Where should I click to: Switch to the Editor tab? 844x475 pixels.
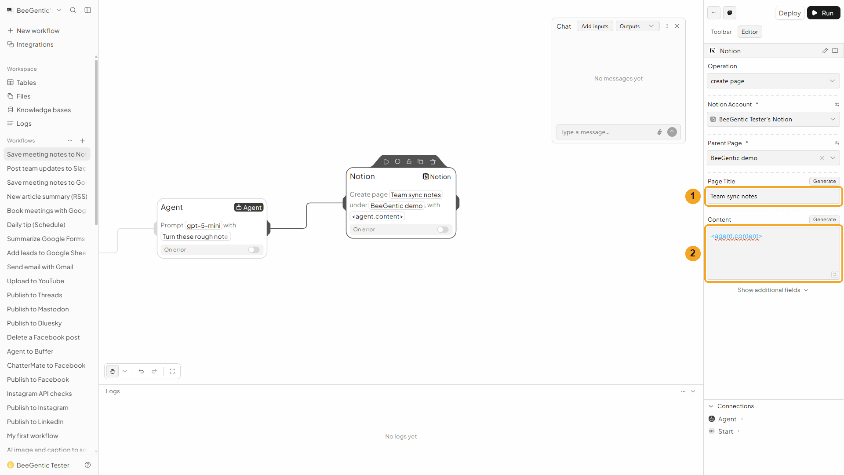pos(749,32)
